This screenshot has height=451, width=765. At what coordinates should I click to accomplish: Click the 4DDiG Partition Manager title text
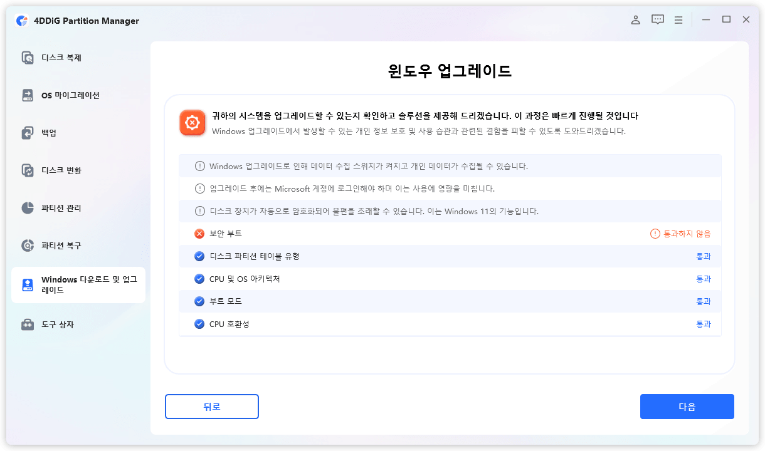(87, 21)
